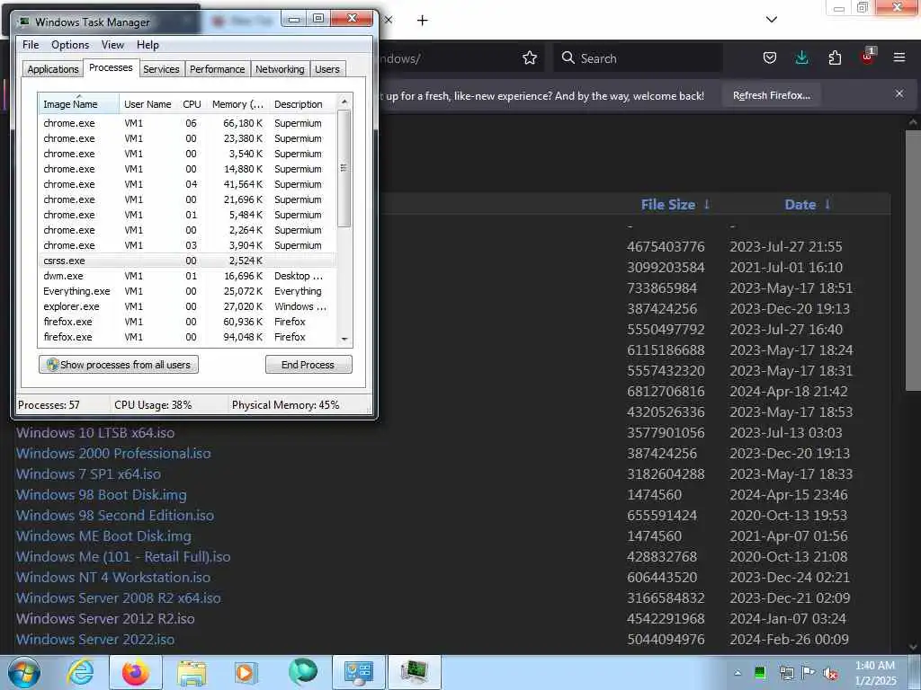Click process list scroll up arrow
The height and width of the screenshot is (690, 921).
[x=344, y=102]
